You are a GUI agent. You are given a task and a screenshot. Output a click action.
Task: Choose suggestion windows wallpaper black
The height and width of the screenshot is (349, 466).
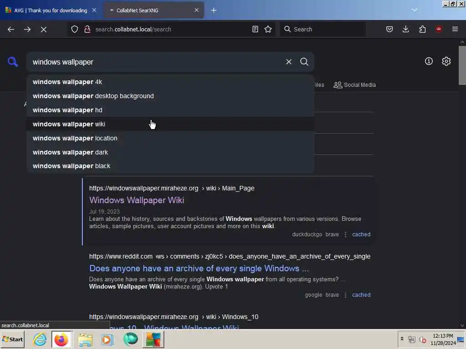170,166
